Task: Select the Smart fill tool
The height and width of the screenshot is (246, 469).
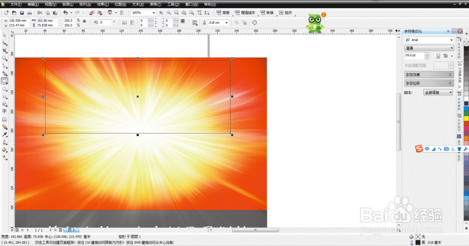Action: (x=5, y=73)
